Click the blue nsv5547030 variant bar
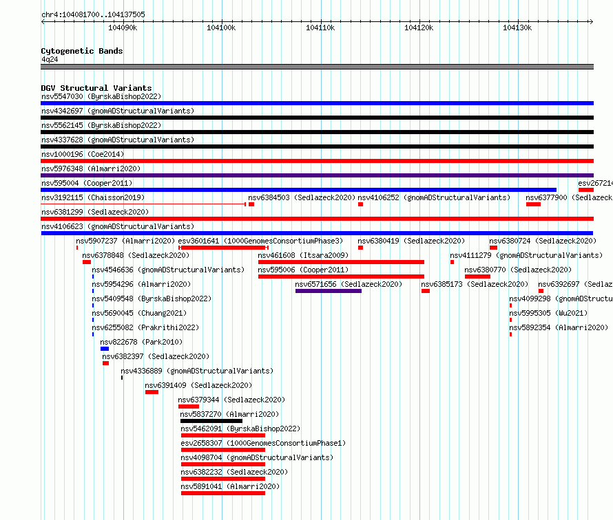This screenshot has width=613, height=520. (317, 103)
